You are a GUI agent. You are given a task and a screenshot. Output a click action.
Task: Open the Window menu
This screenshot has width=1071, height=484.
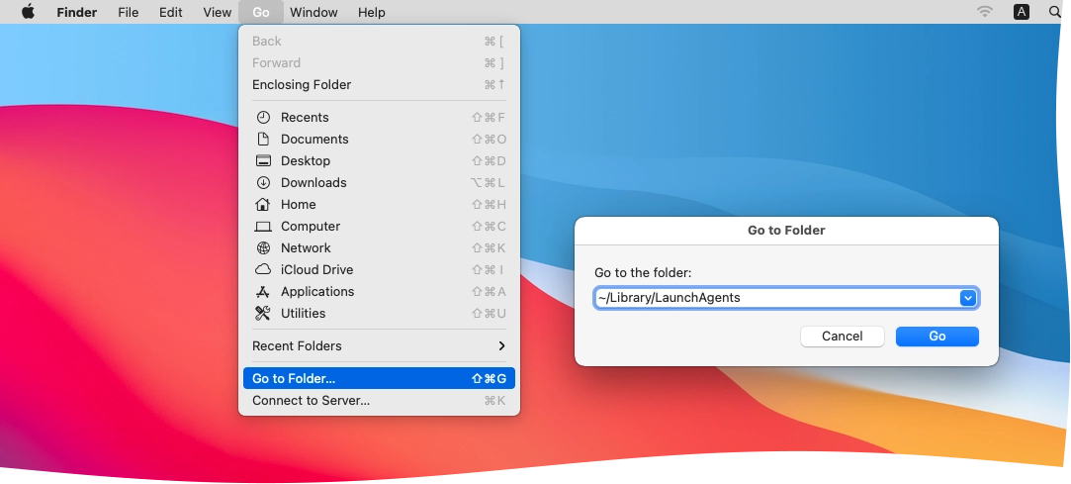click(313, 12)
